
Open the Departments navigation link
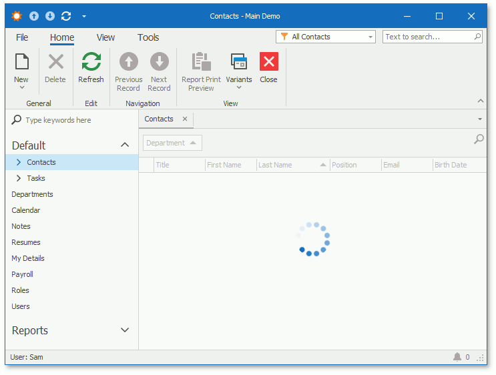(32, 194)
